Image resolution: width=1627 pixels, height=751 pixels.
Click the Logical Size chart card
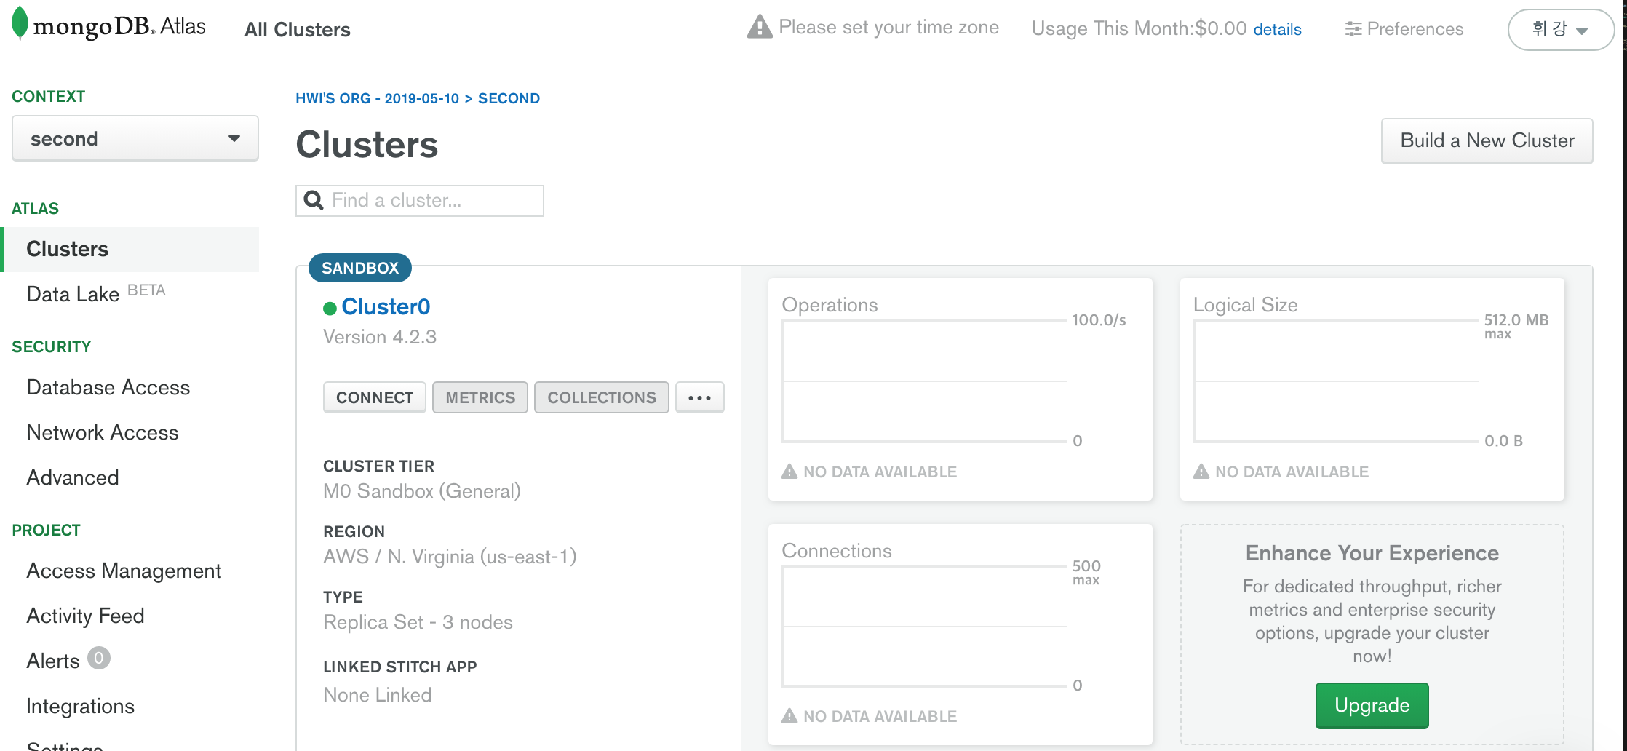tap(1372, 389)
